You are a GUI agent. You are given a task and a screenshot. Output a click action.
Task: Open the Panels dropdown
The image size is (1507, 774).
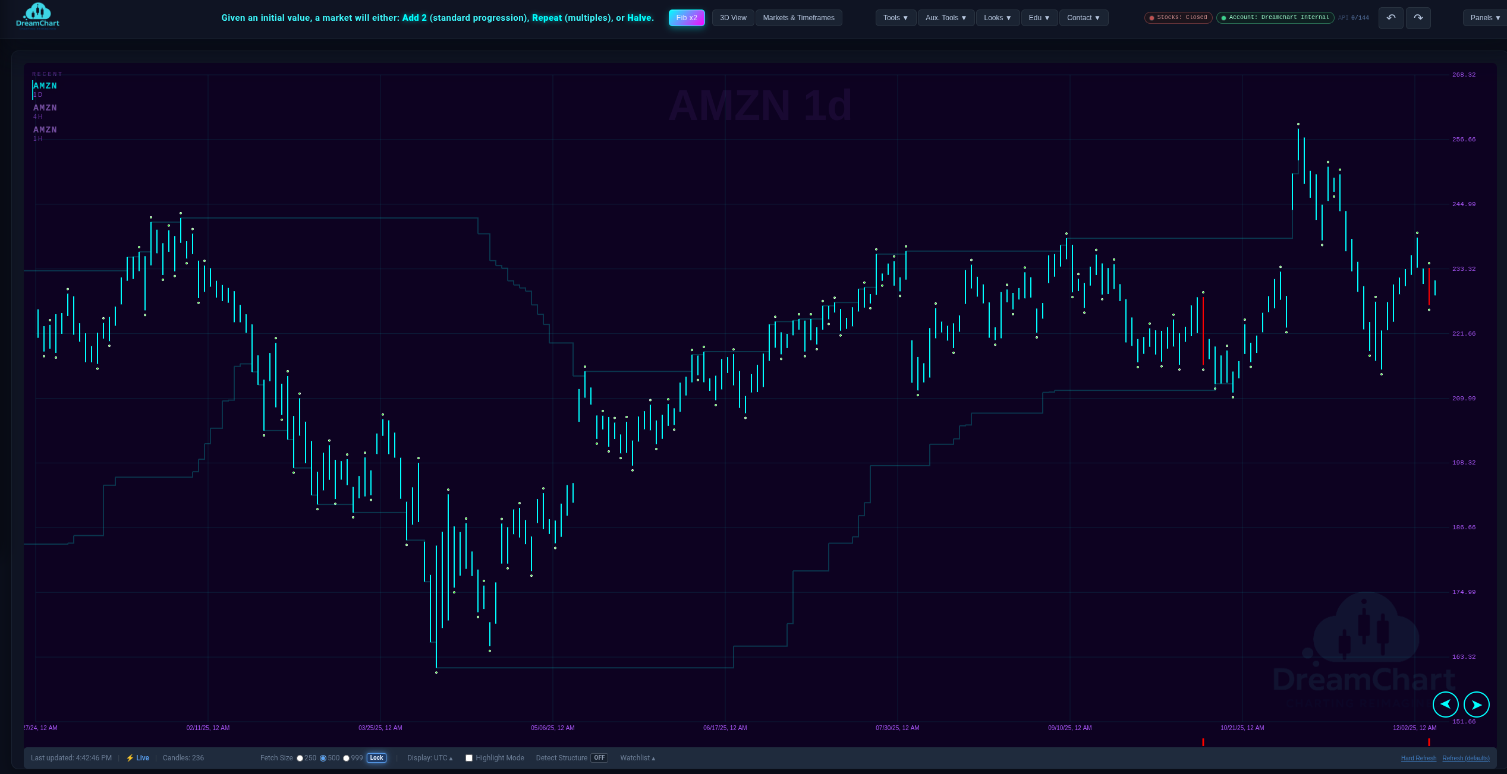tap(1485, 18)
